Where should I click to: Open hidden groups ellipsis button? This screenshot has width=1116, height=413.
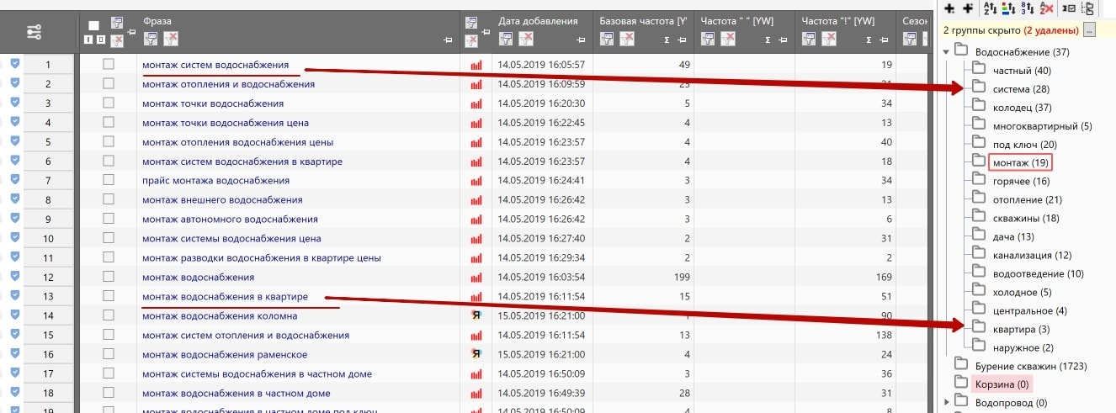tap(1089, 30)
